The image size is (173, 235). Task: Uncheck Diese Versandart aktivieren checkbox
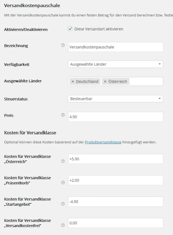[70, 29]
